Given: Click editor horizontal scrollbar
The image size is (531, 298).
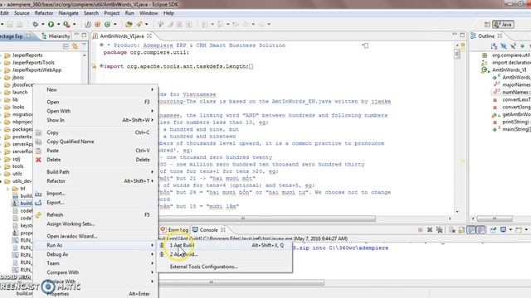Looking at the screenshot, I should pos(242,219).
